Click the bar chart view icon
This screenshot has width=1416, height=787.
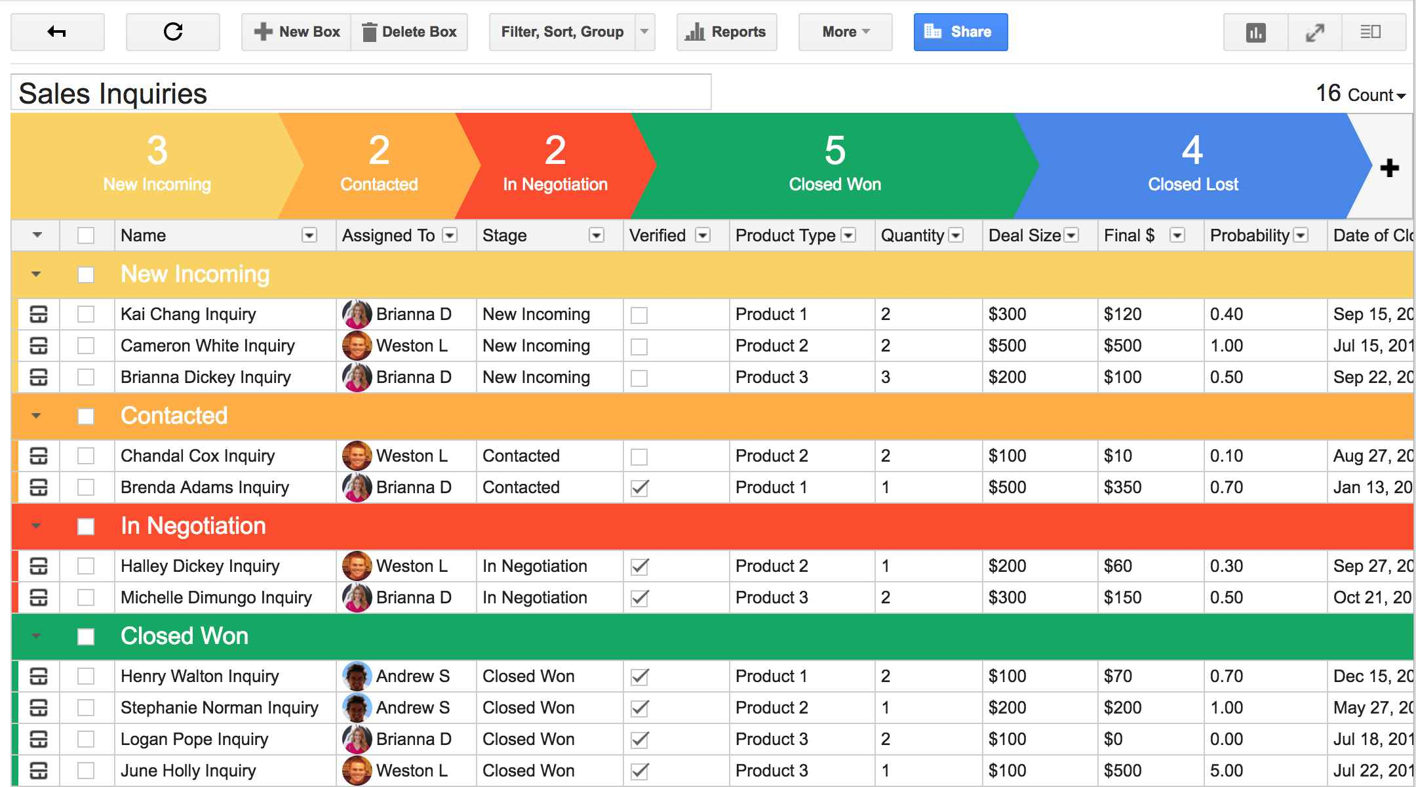point(1257,32)
